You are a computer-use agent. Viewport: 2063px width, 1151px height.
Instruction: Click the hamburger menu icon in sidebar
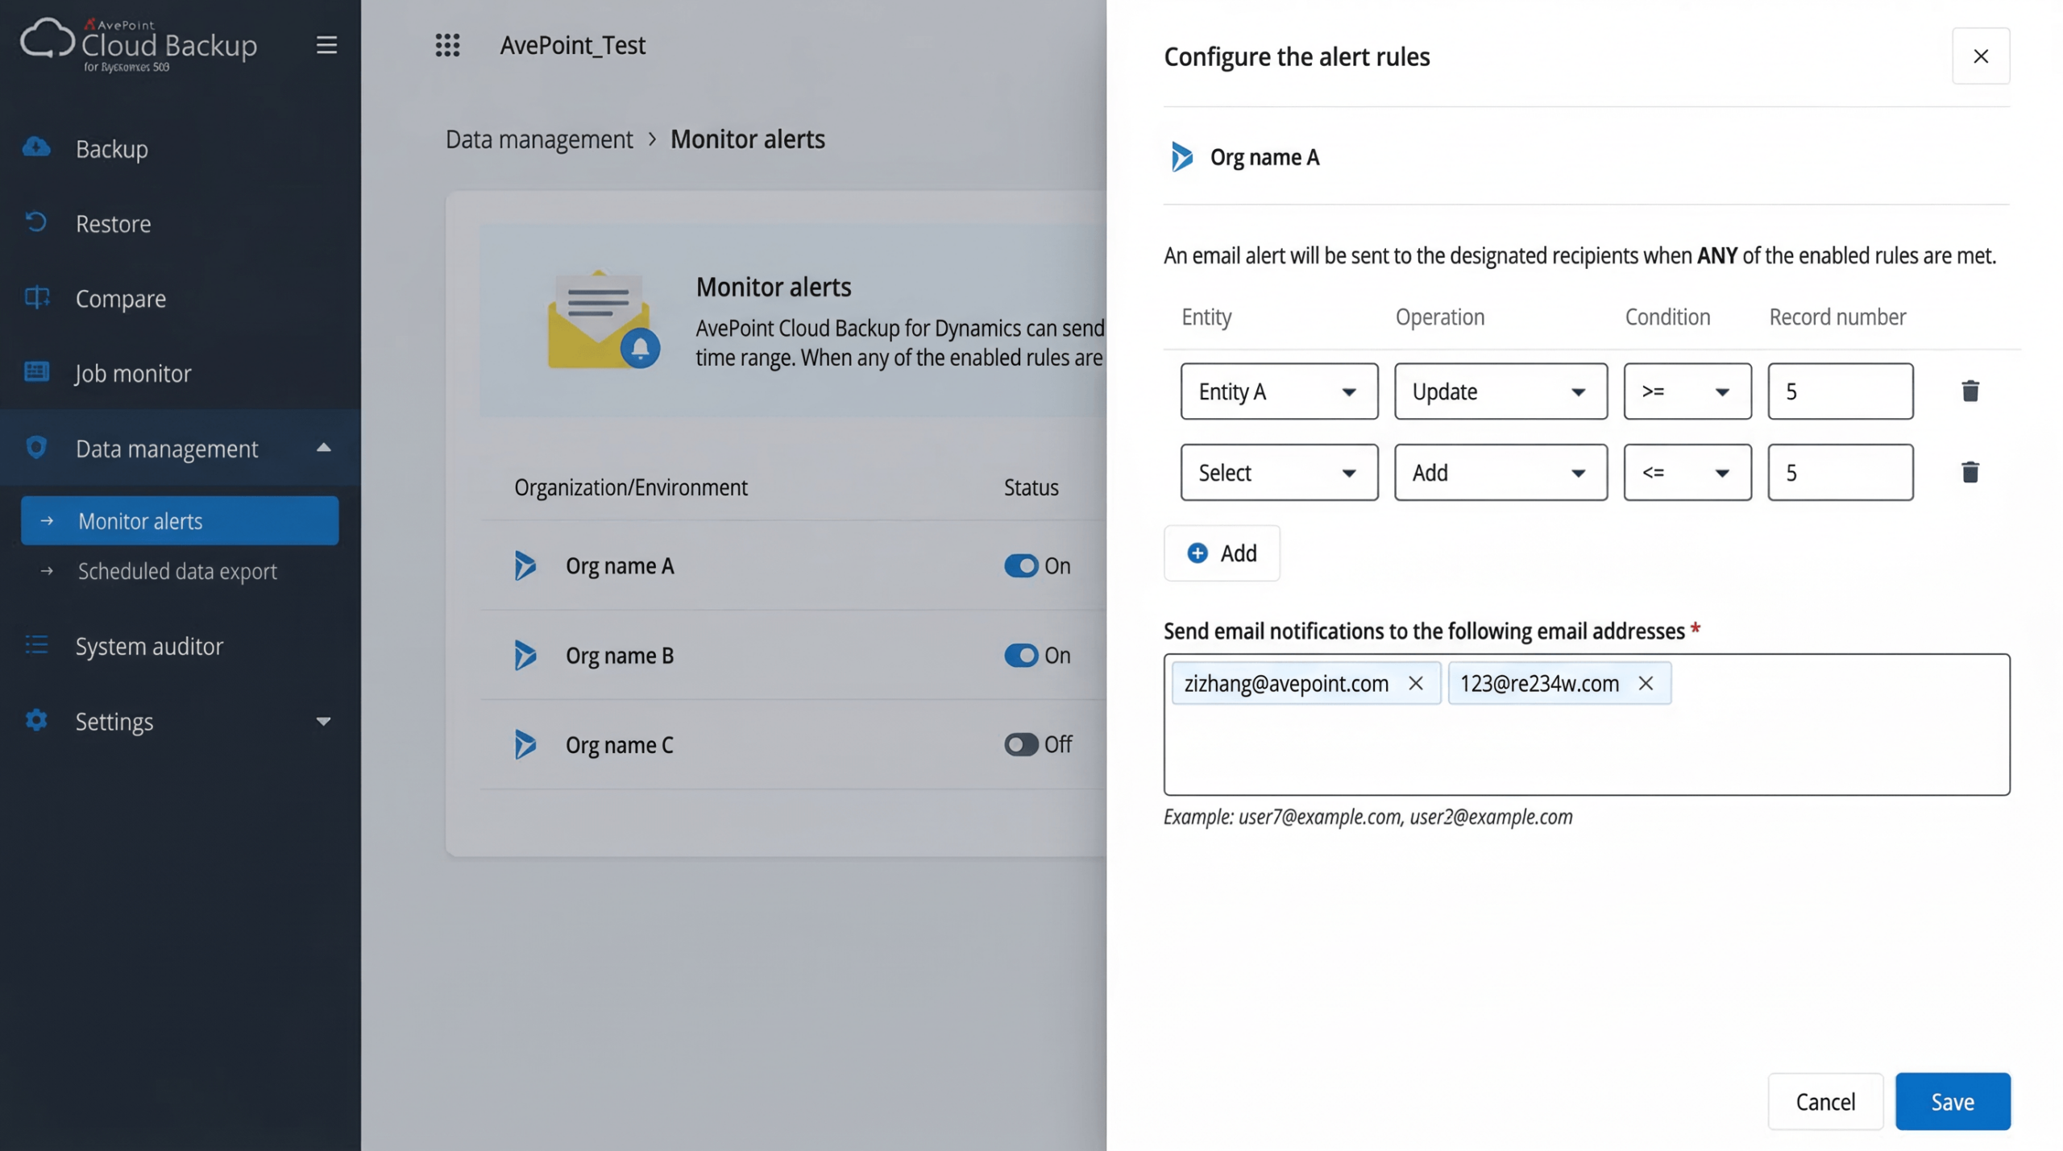(x=326, y=45)
